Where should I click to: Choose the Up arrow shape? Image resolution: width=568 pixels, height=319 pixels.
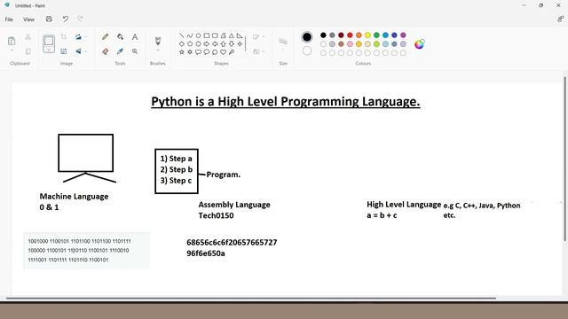223,43
